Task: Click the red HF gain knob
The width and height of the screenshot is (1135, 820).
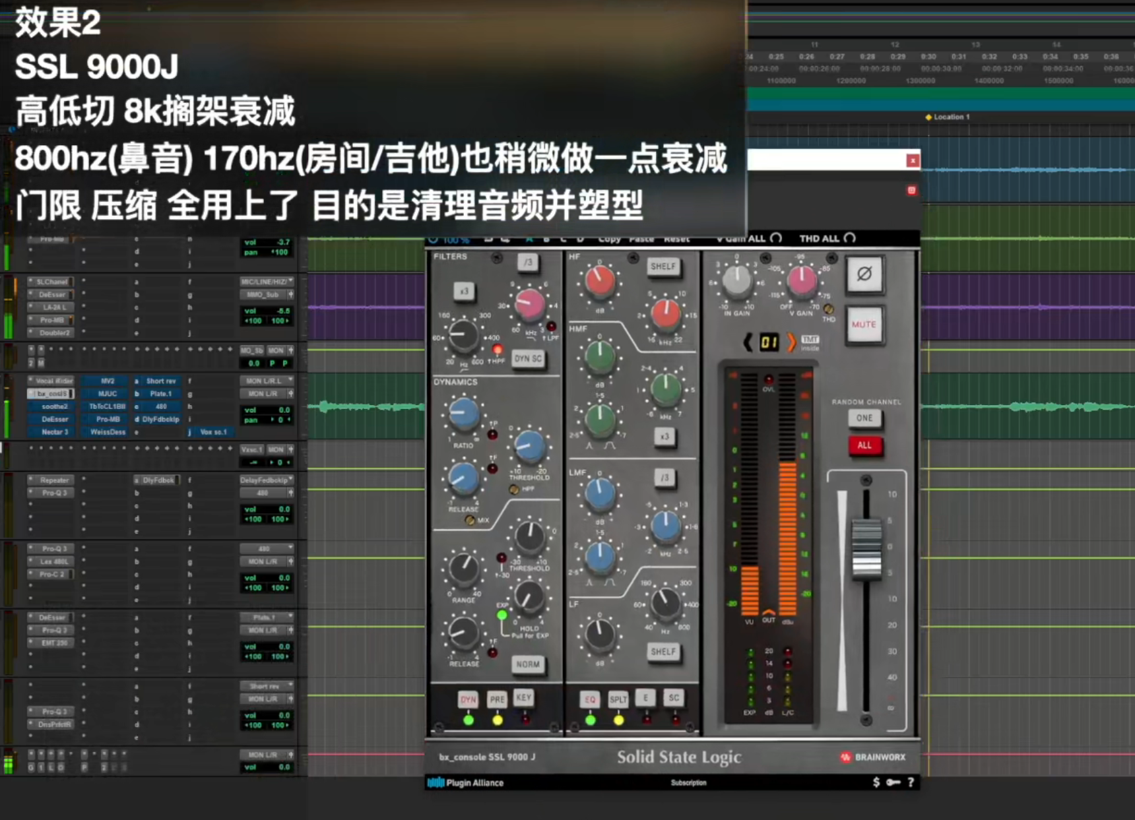Action: pyautogui.click(x=600, y=282)
